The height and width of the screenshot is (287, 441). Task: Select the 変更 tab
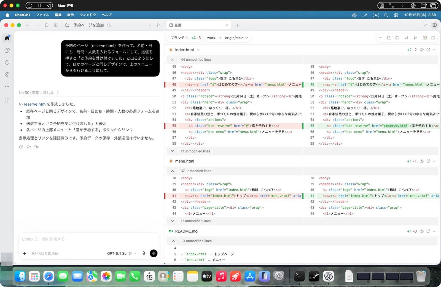click(198, 25)
